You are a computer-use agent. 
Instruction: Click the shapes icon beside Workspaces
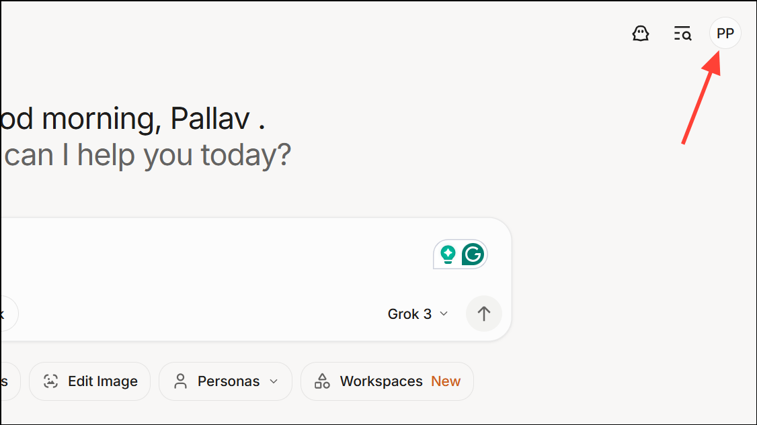pyautogui.click(x=323, y=381)
